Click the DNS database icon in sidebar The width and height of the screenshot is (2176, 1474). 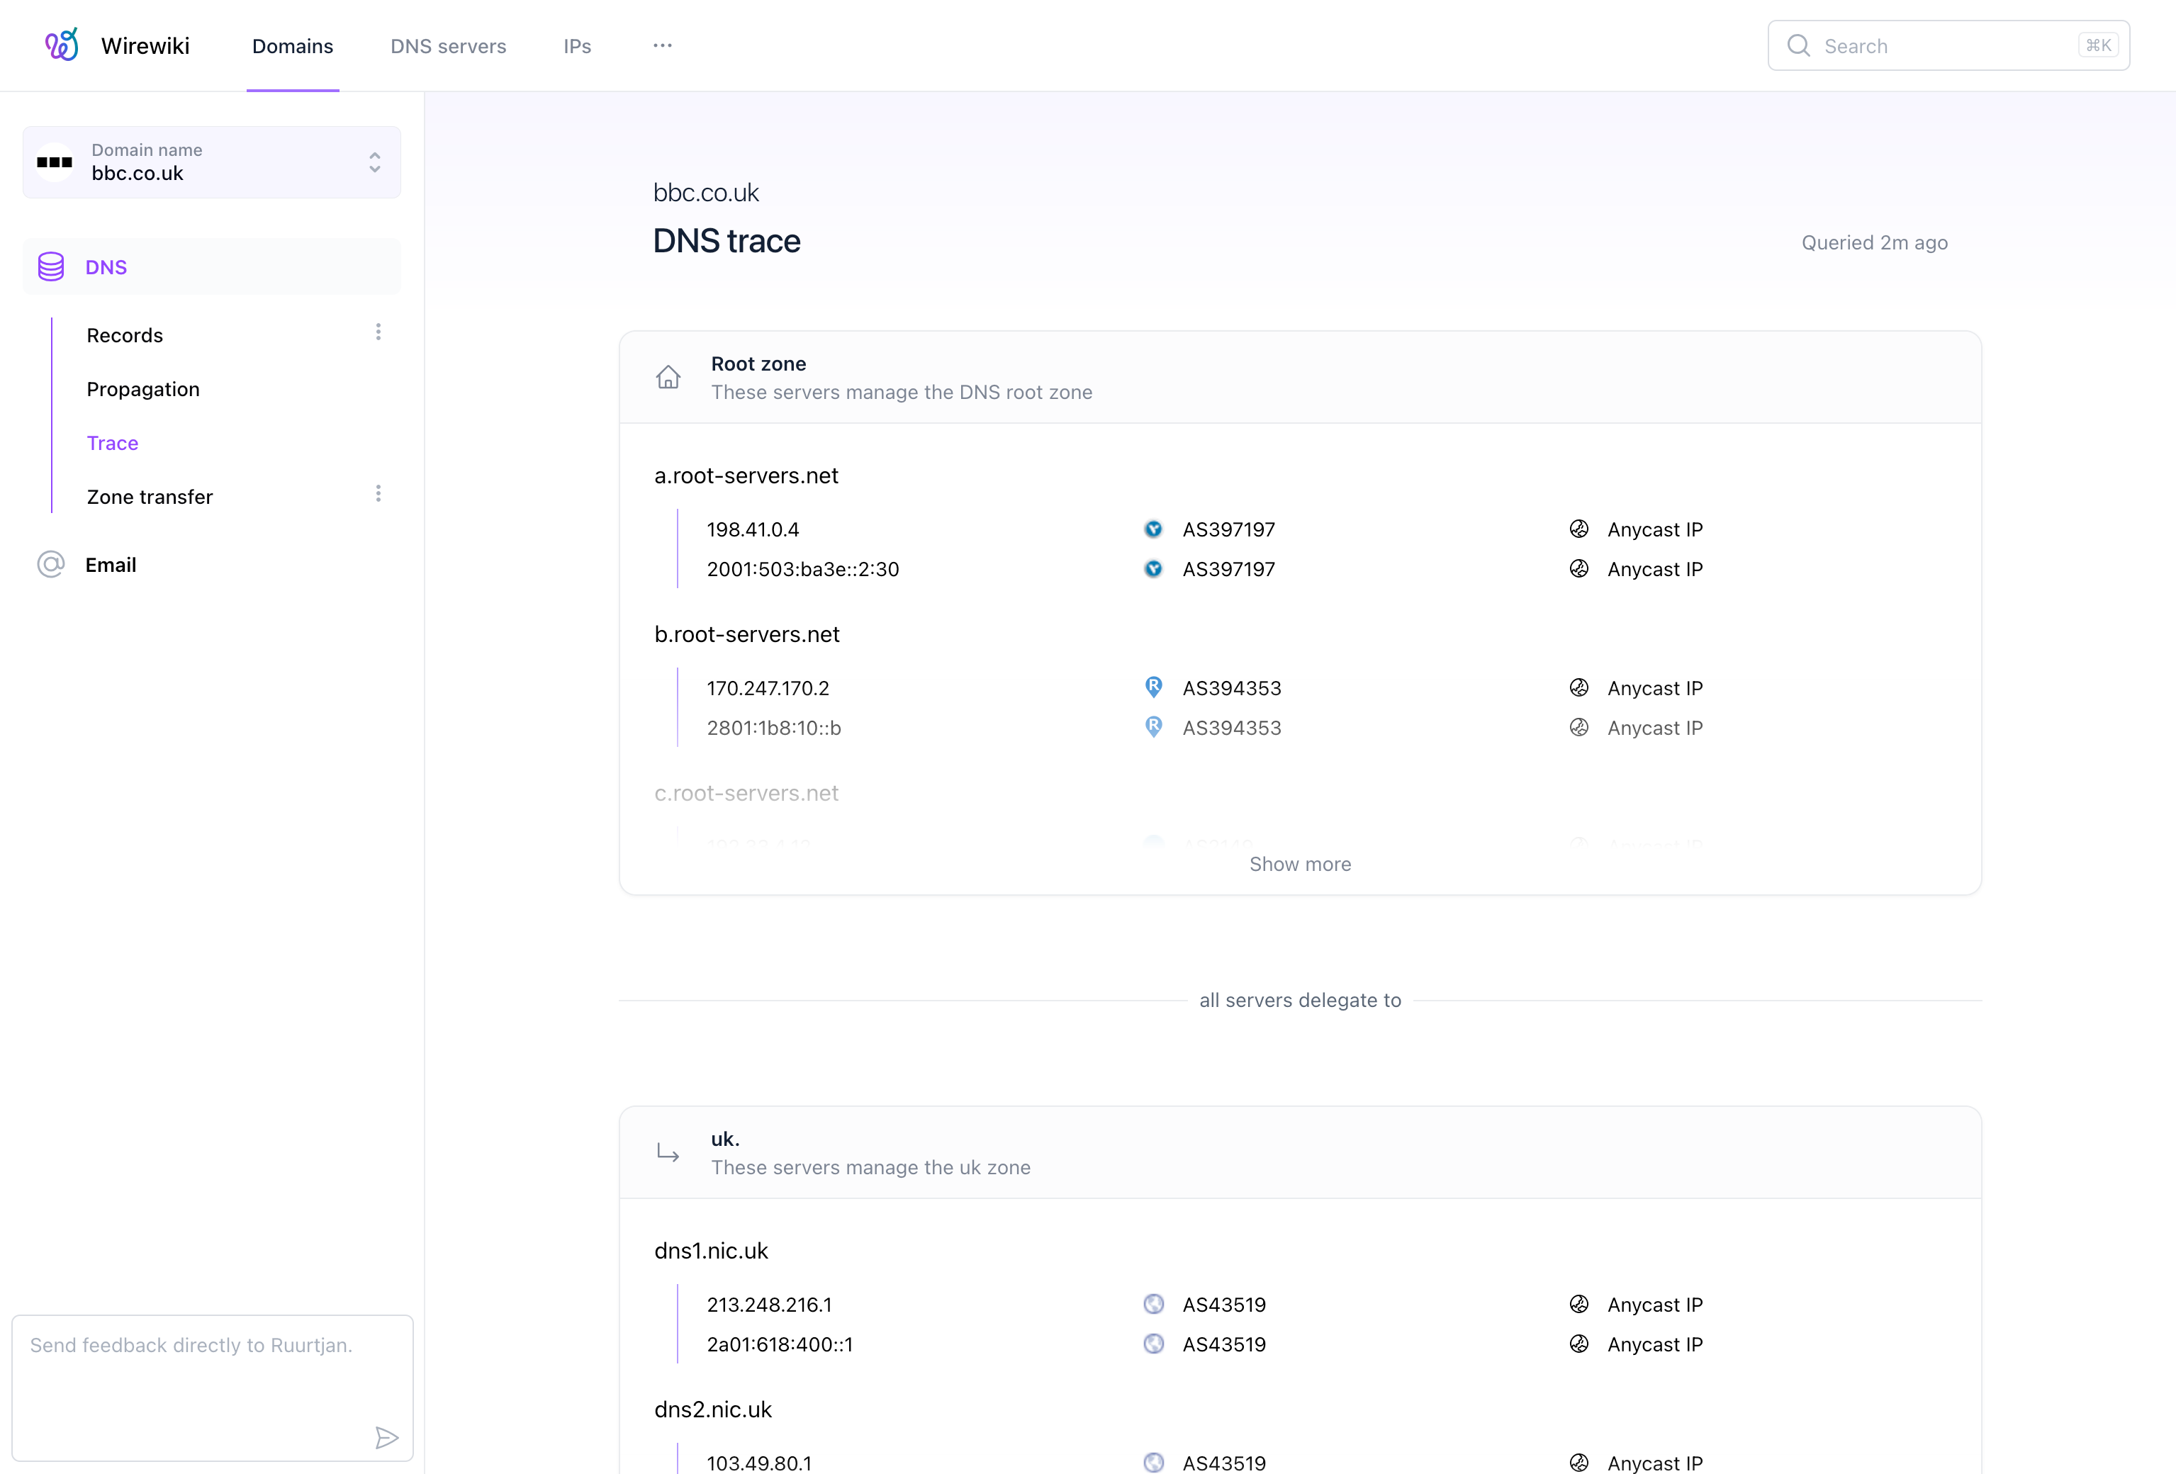[x=50, y=266]
